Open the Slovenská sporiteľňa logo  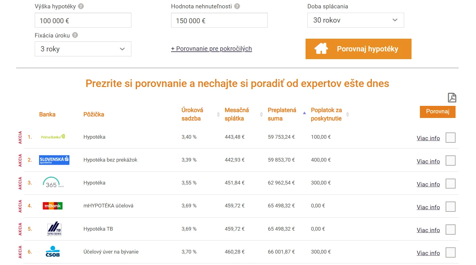(x=54, y=160)
